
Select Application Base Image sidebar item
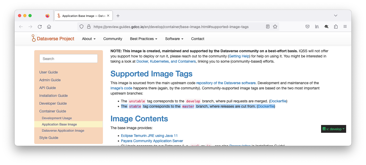68,124
